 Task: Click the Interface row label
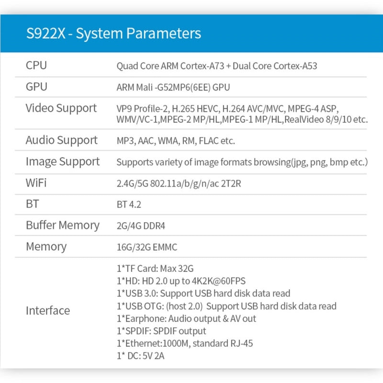[48, 311]
